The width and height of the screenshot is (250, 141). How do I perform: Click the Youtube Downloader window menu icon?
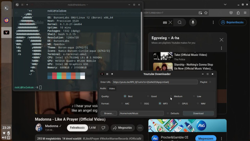[102, 74]
